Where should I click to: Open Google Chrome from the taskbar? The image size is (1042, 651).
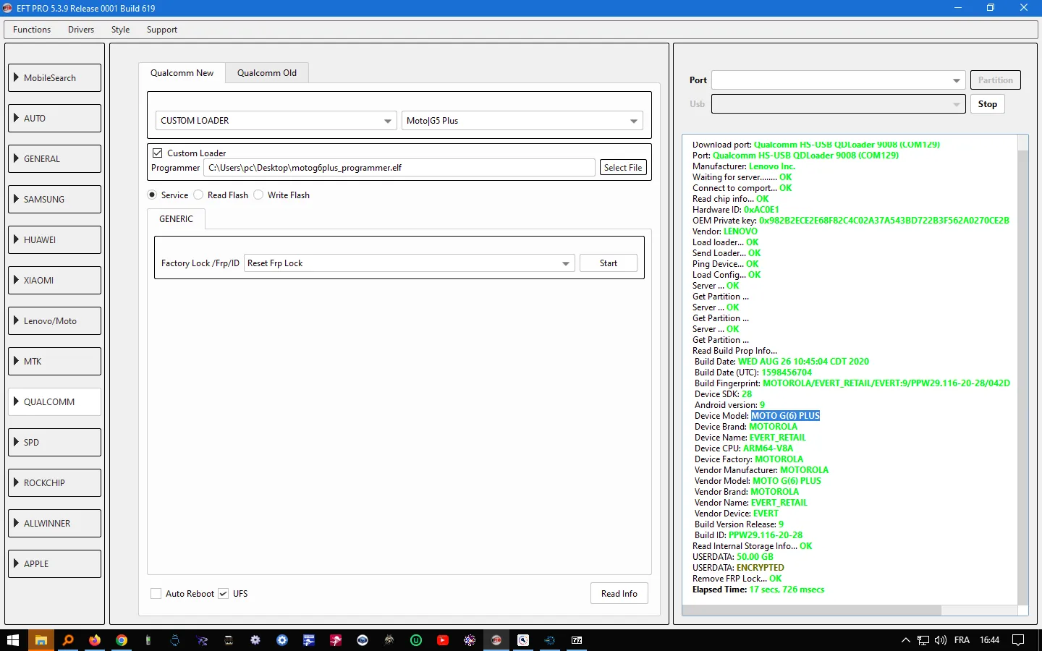[122, 640]
